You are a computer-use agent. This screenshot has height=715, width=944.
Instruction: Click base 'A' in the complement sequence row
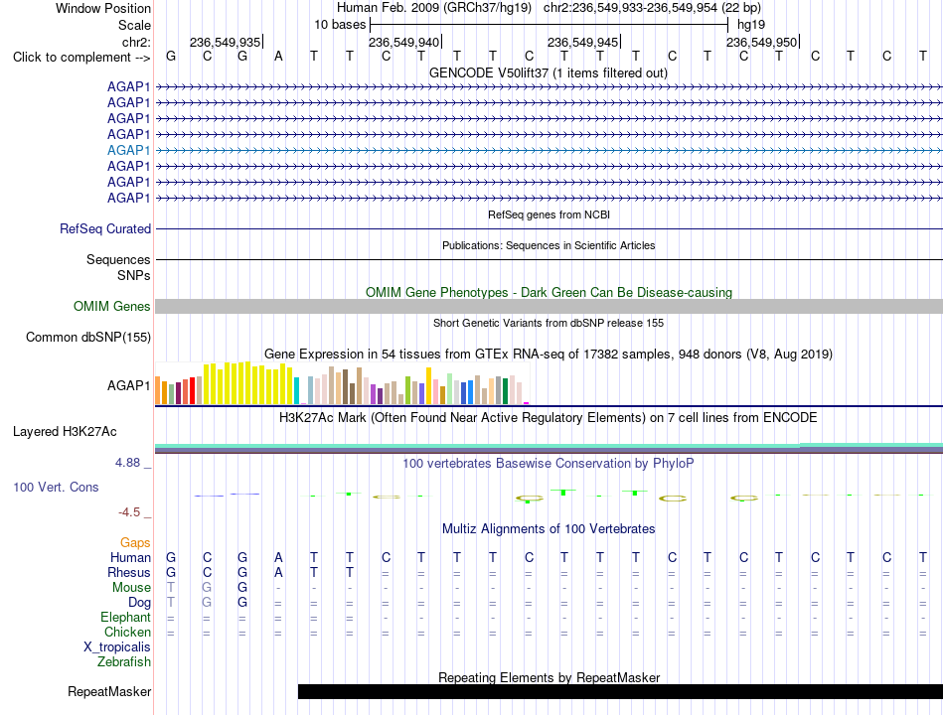pyautogui.click(x=278, y=57)
